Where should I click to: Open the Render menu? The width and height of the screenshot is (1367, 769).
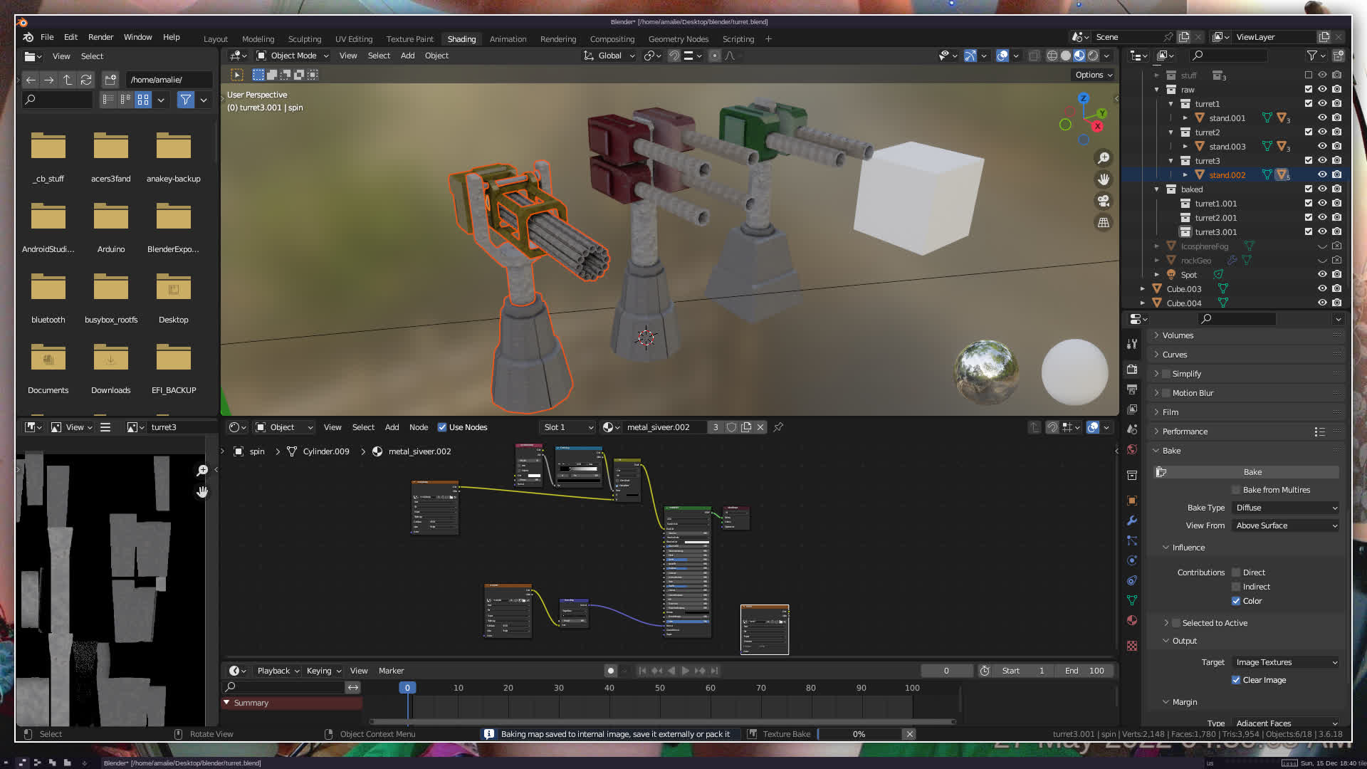[x=100, y=37]
